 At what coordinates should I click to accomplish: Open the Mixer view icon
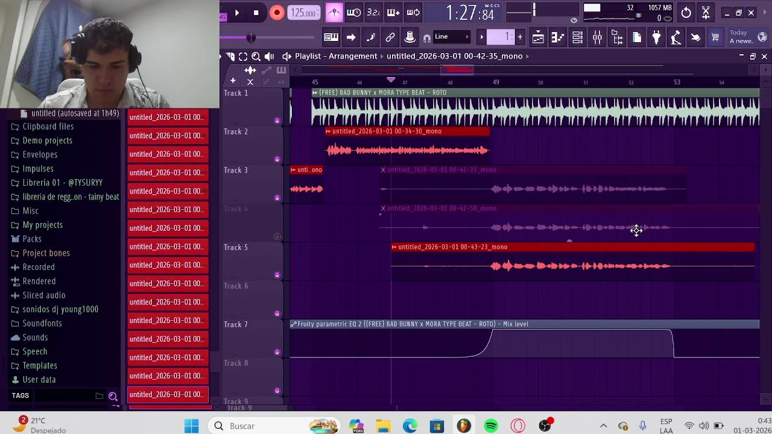coord(597,37)
